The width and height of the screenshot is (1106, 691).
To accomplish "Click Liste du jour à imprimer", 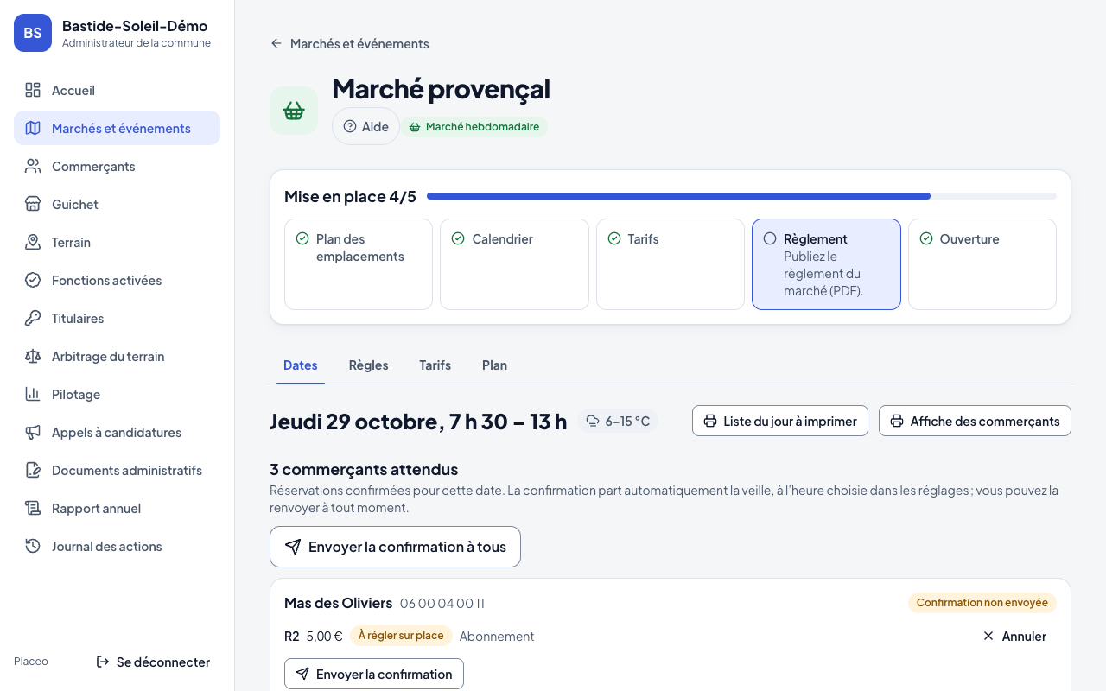I will pos(780,421).
